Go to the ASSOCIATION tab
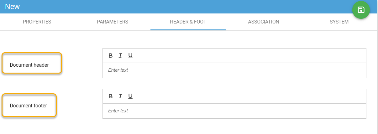 pos(264,22)
